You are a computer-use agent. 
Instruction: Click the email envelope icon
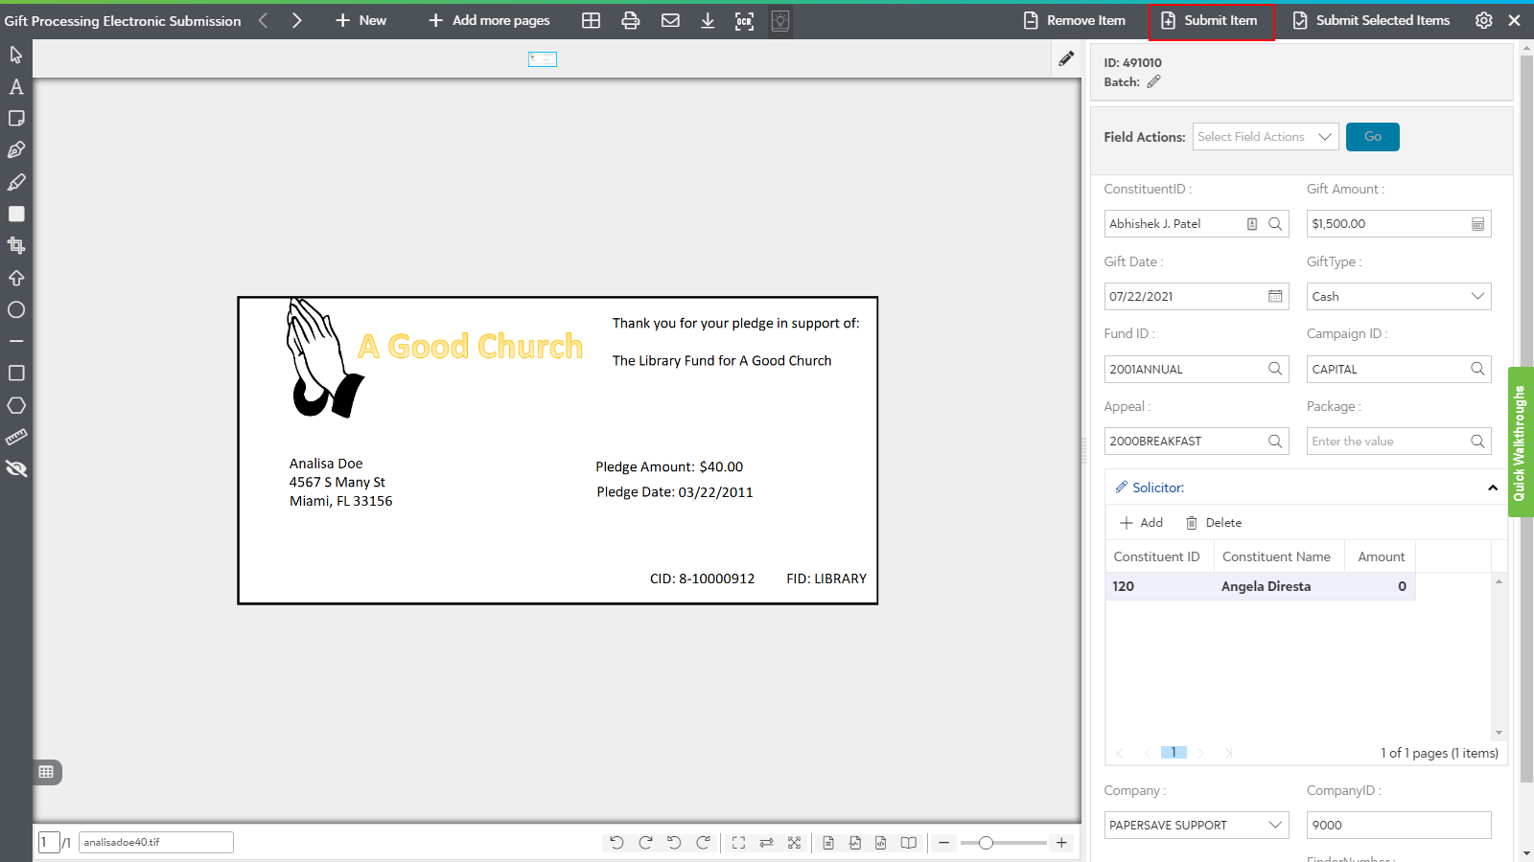(670, 21)
